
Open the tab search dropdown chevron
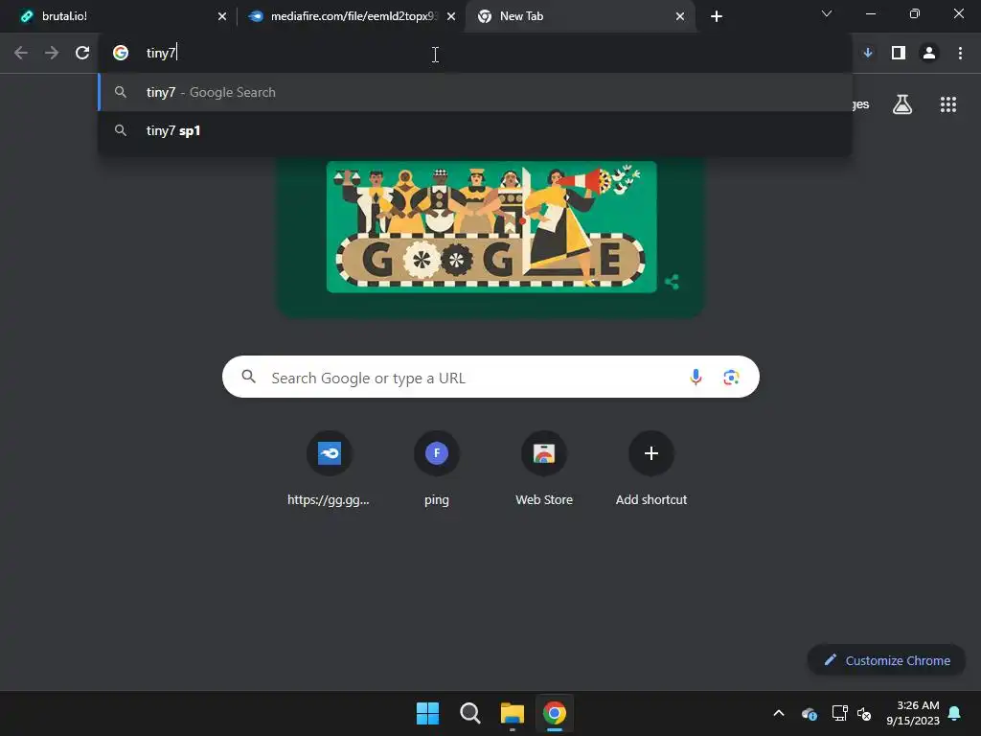click(827, 13)
